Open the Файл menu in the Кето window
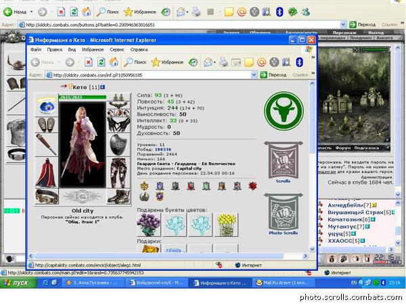The width and height of the screenshot is (406, 304). point(35,49)
